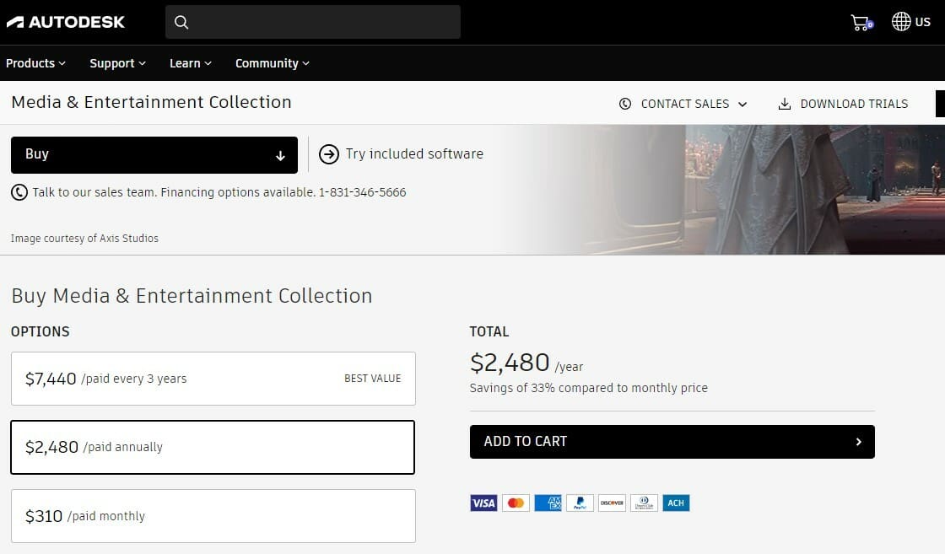Click the Add to Cart button
Screen dimensions: 945x554
(672, 441)
